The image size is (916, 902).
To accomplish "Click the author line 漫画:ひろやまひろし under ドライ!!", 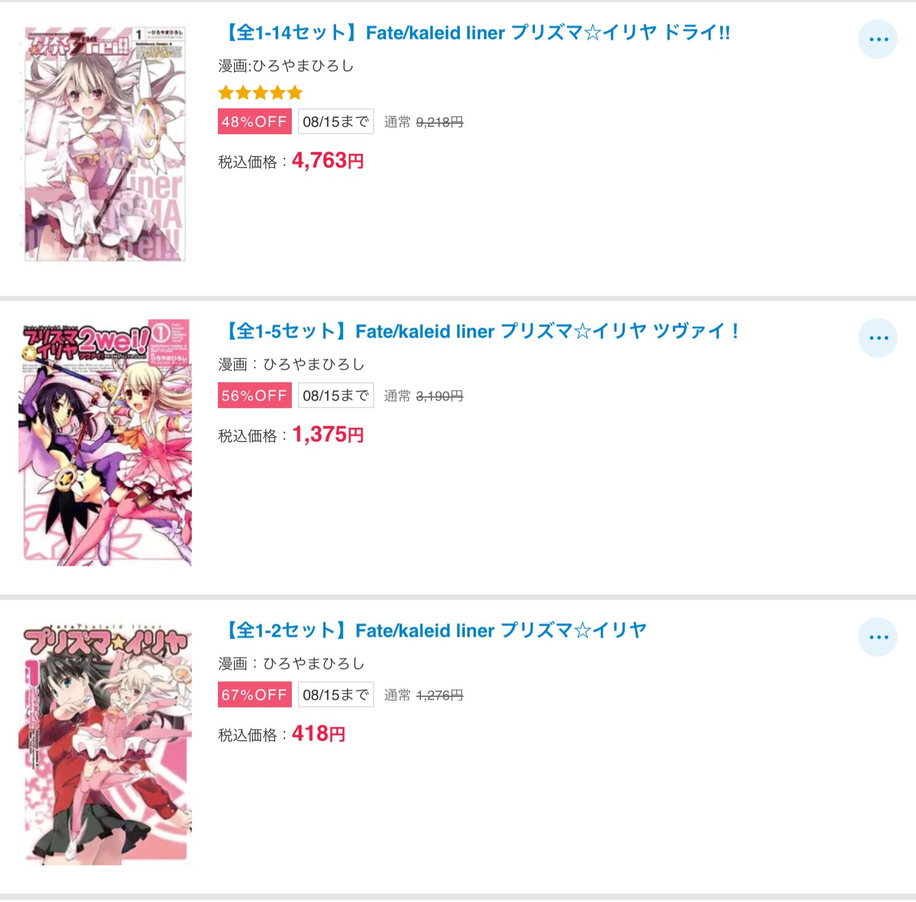I will click(x=286, y=66).
